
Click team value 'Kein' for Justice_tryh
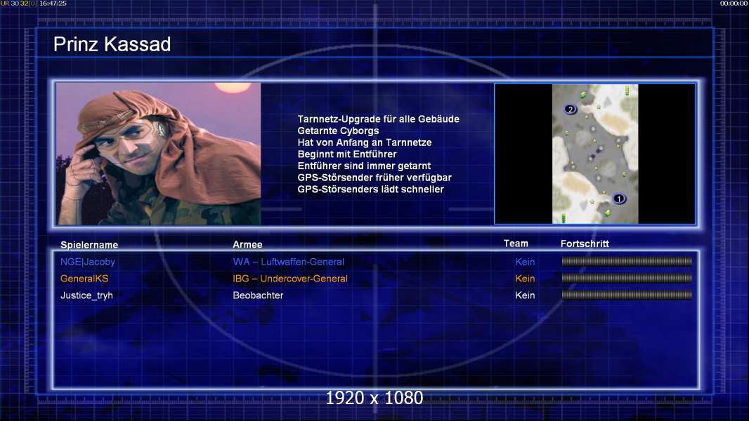[525, 295]
